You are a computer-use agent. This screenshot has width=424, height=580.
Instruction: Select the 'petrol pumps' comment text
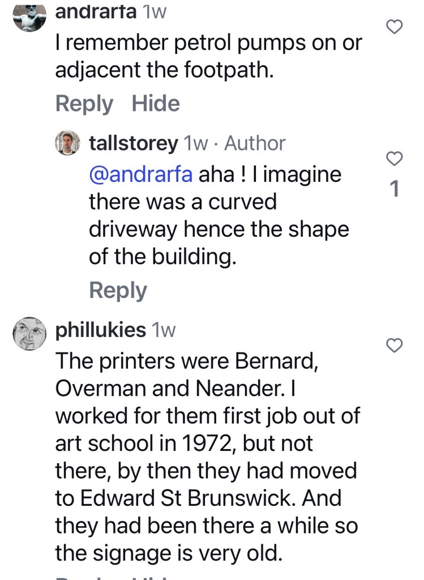coord(208,58)
